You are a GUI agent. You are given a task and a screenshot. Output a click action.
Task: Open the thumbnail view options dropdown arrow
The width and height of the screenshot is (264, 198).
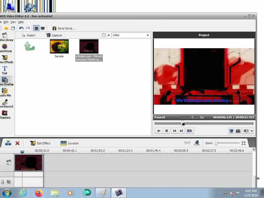point(109,35)
